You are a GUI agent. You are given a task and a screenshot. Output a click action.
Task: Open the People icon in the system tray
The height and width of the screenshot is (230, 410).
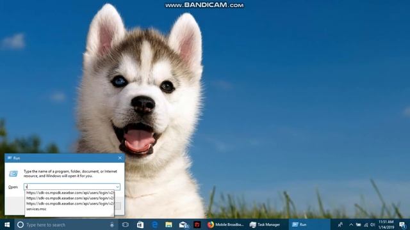(340, 224)
